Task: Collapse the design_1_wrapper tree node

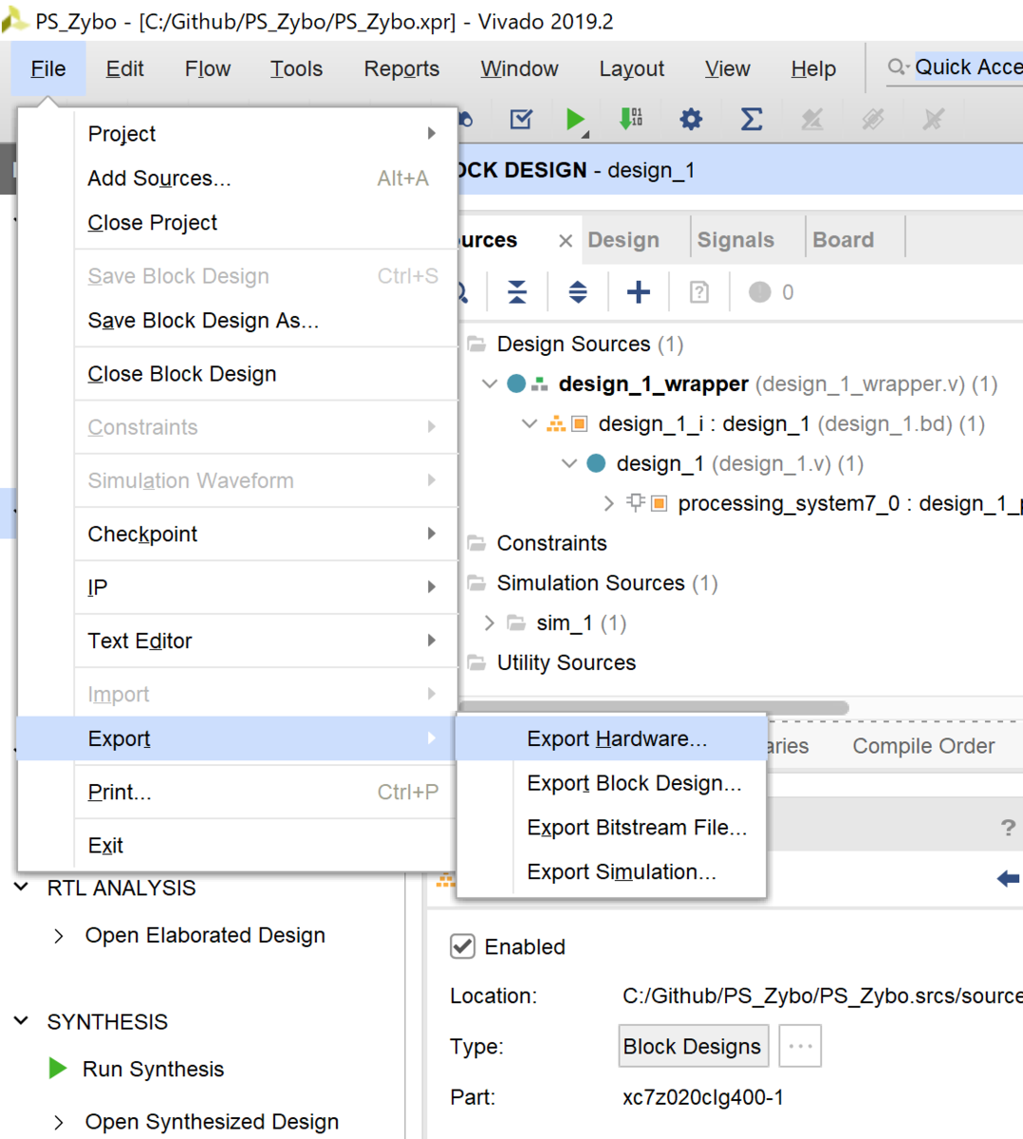Action: (490, 383)
